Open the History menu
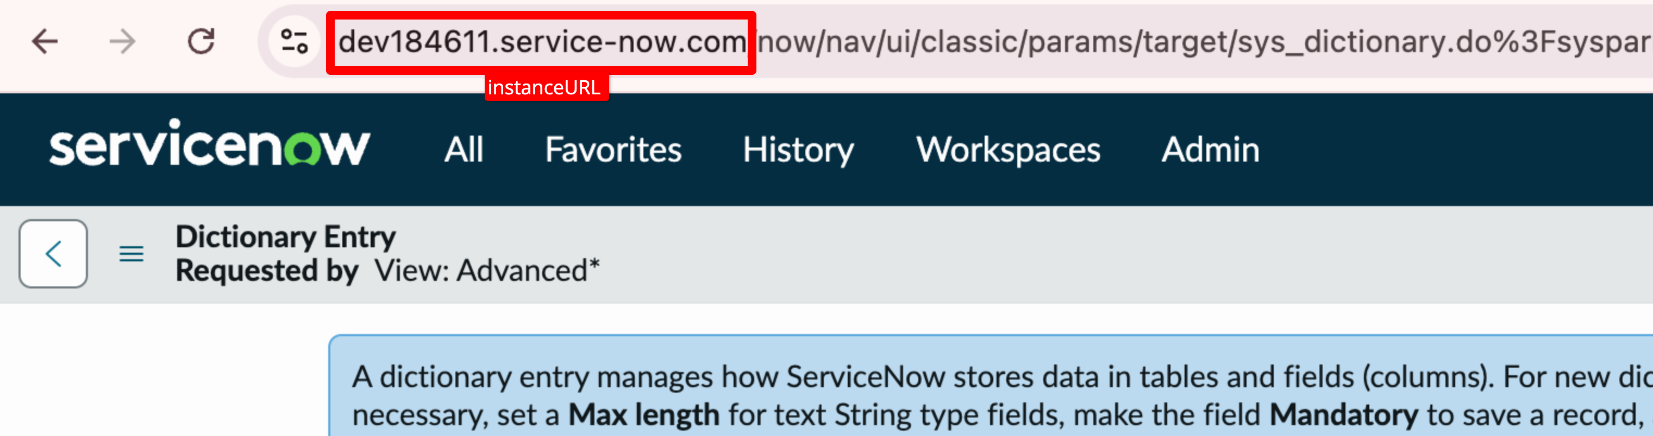This screenshot has width=1653, height=436. (x=798, y=150)
